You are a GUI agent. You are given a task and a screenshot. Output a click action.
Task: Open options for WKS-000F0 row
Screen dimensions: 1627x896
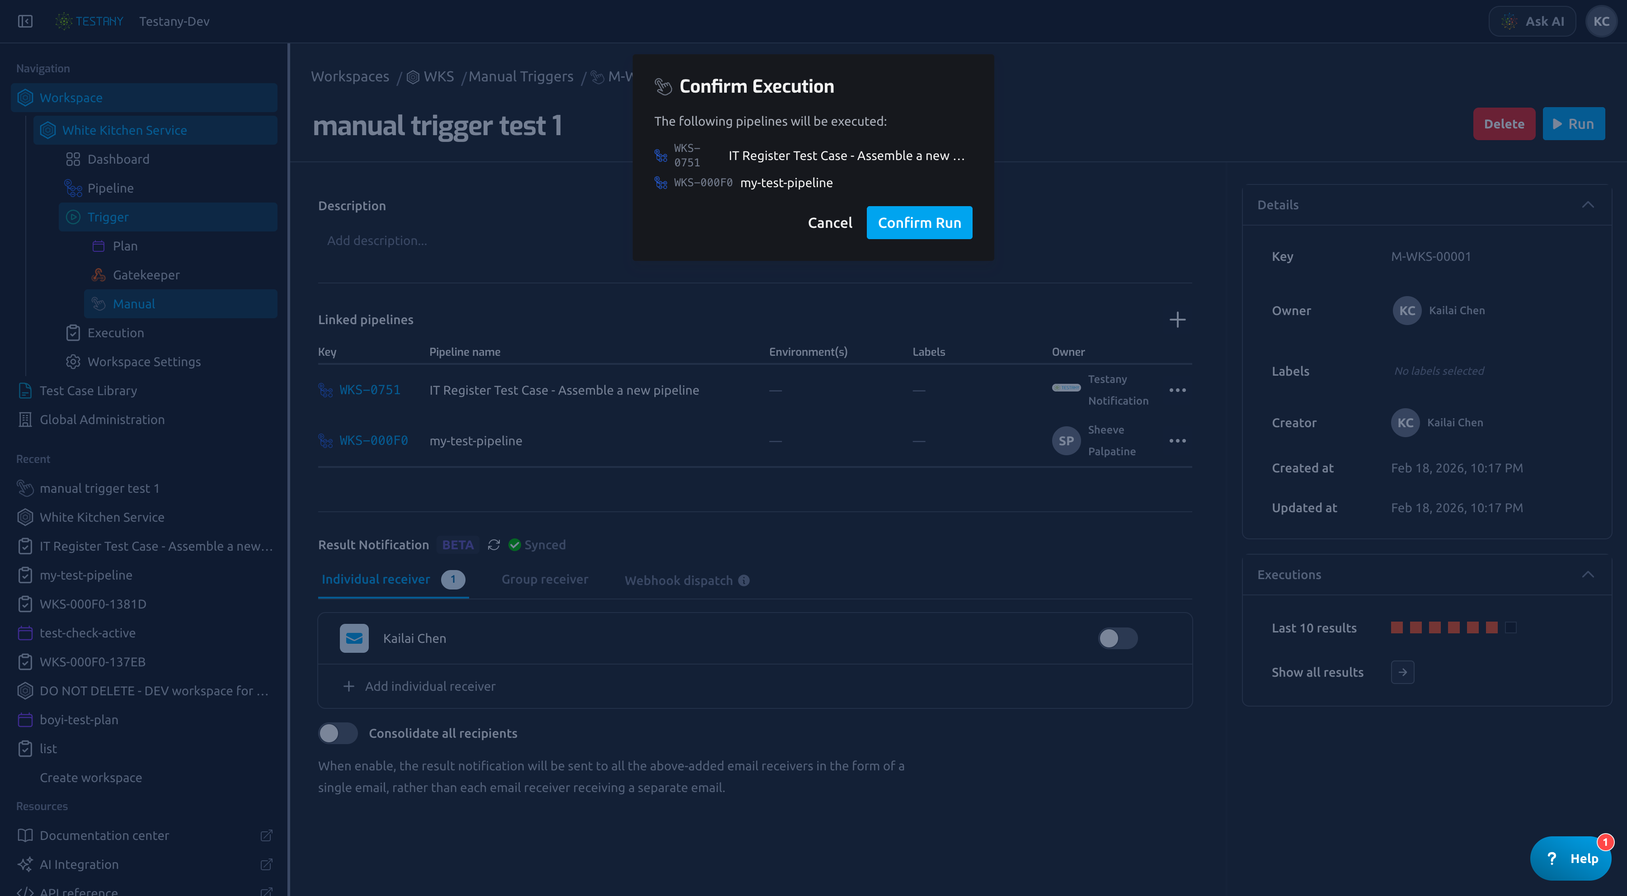tap(1177, 441)
